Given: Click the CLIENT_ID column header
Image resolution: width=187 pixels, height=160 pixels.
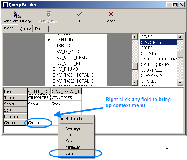Looking at the screenshot, I should 39,91.
